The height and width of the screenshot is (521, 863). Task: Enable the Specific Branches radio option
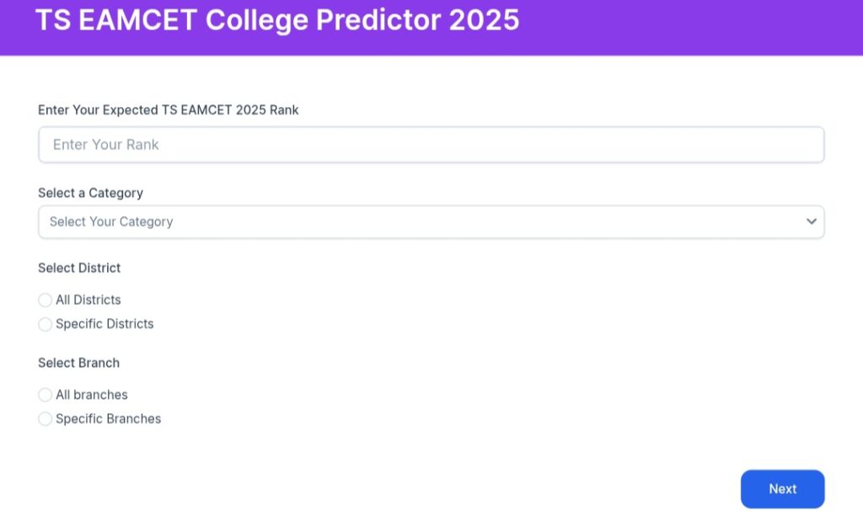click(x=46, y=419)
